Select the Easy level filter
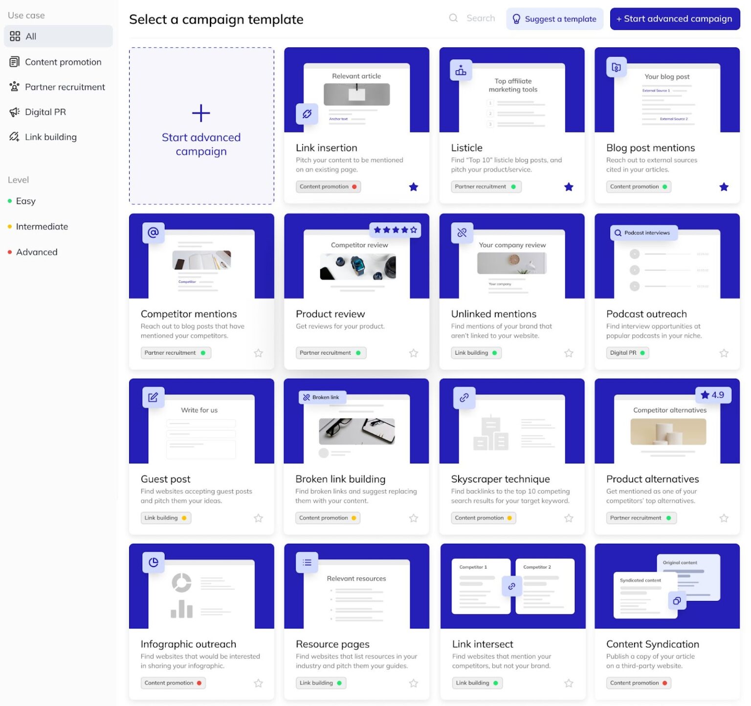The height and width of the screenshot is (706, 751). click(x=25, y=201)
